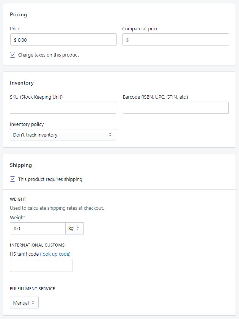Uncheck the This product requires shipping checkbox

pos(13,179)
